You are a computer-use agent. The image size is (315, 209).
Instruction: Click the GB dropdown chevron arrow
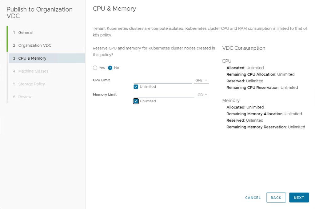pos(206,95)
